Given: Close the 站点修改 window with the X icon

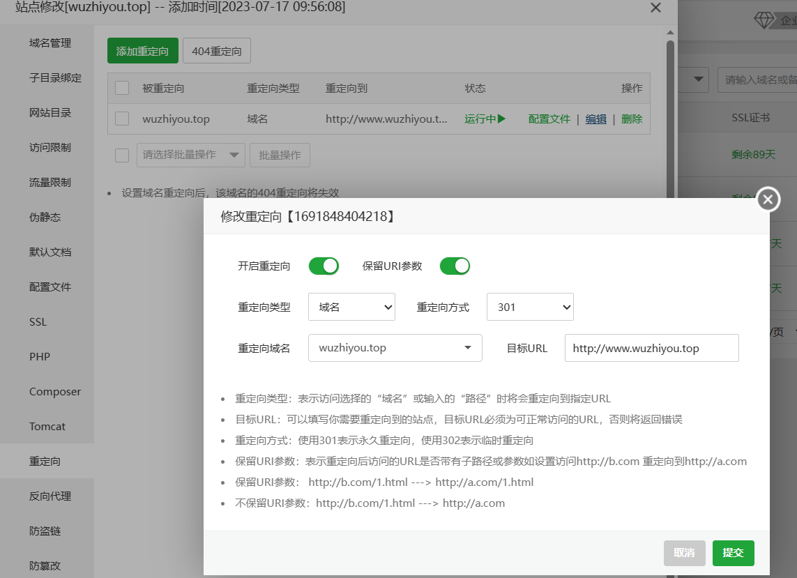Looking at the screenshot, I should click(x=655, y=8).
